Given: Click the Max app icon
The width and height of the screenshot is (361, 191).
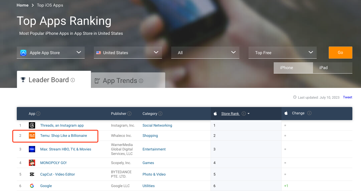Looking at the screenshot, I should [x=32, y=149].
